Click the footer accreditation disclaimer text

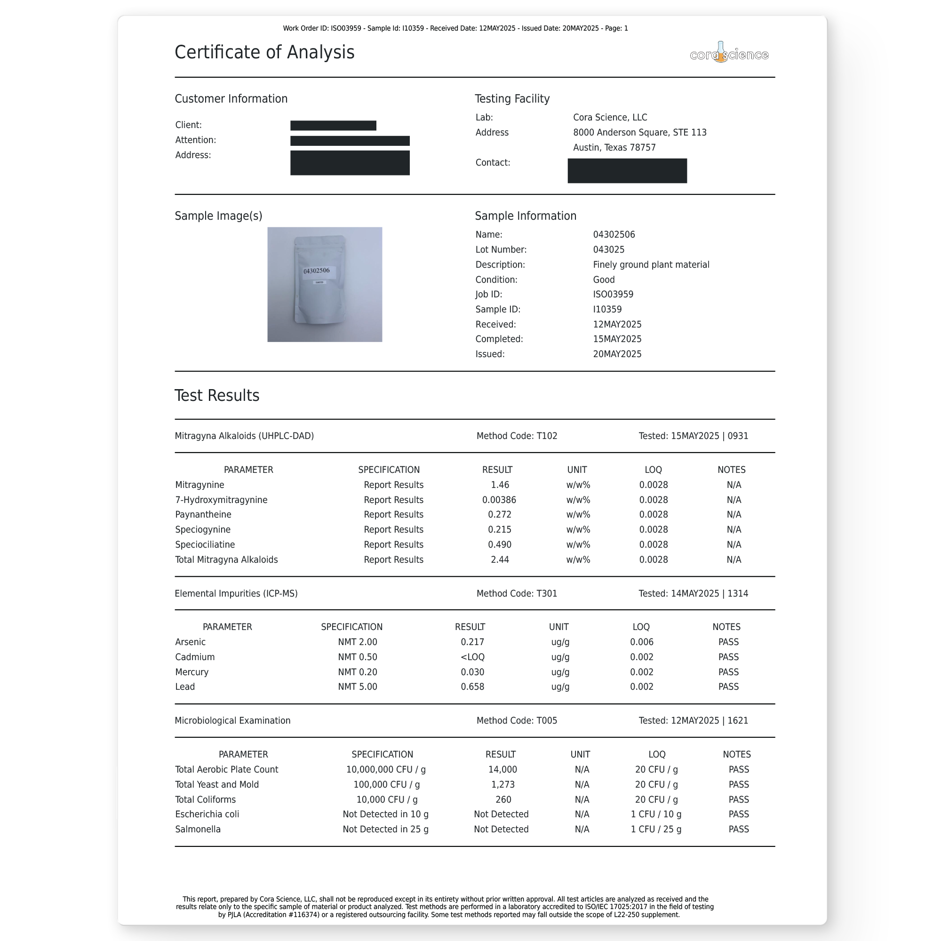(x=445, y=907)
